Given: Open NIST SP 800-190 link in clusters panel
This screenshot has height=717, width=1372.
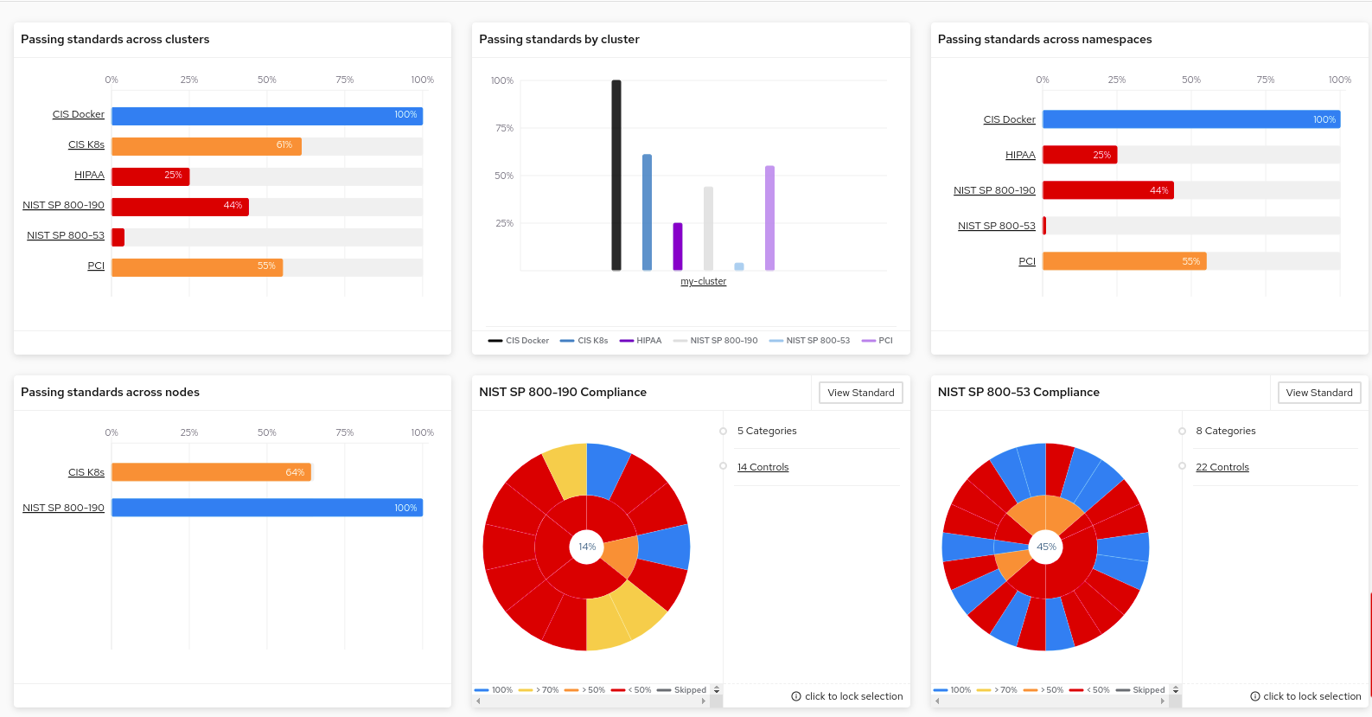Looking at the screenshot, I should coord(63,205).
